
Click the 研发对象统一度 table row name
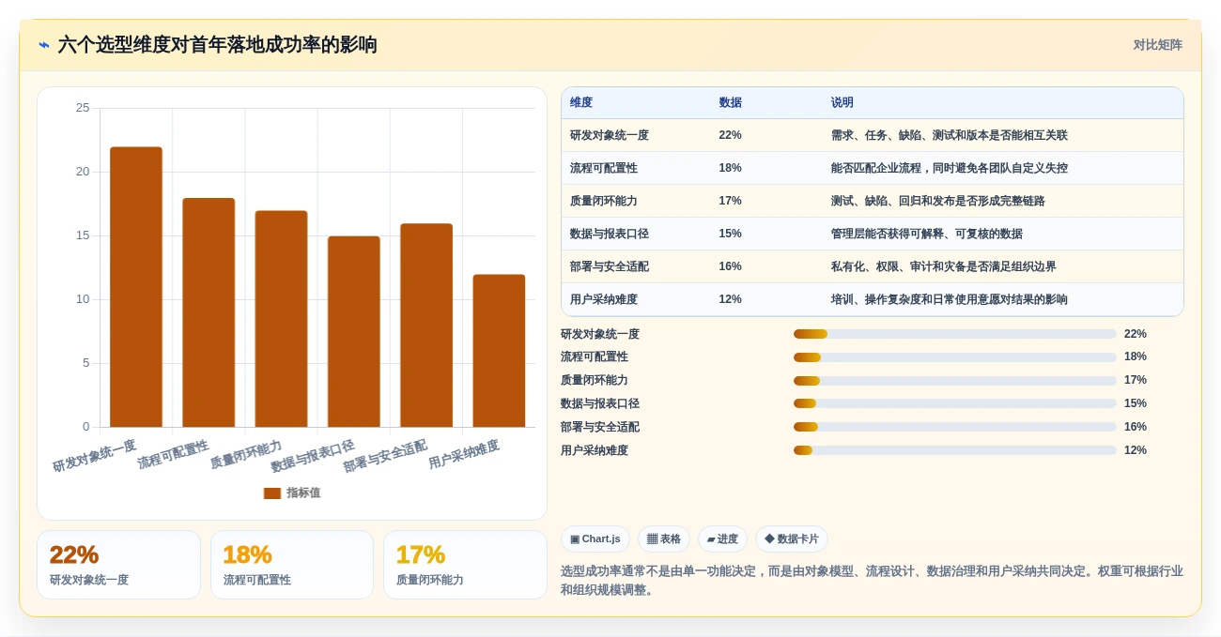pos(610,135)
